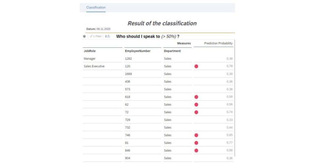
Task: Select the Manager job role cell
Action: (90, 59)
